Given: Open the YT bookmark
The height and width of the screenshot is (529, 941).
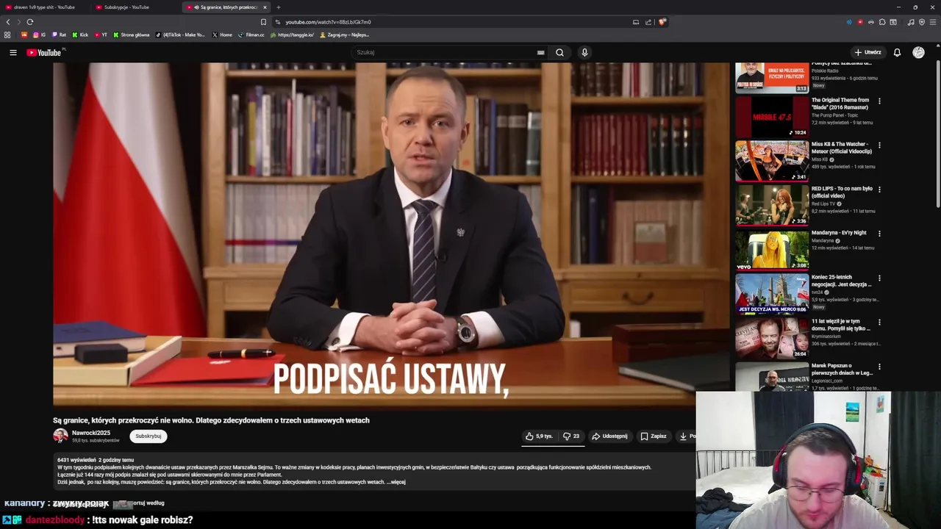Looking at the screenshot, I should 101,35.
